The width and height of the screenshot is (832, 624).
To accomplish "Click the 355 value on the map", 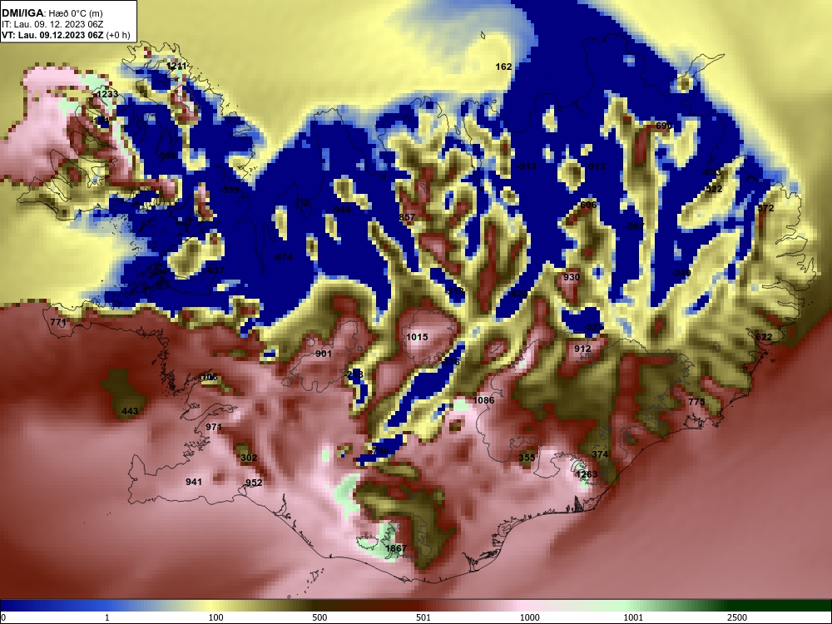I will [527, 458].
